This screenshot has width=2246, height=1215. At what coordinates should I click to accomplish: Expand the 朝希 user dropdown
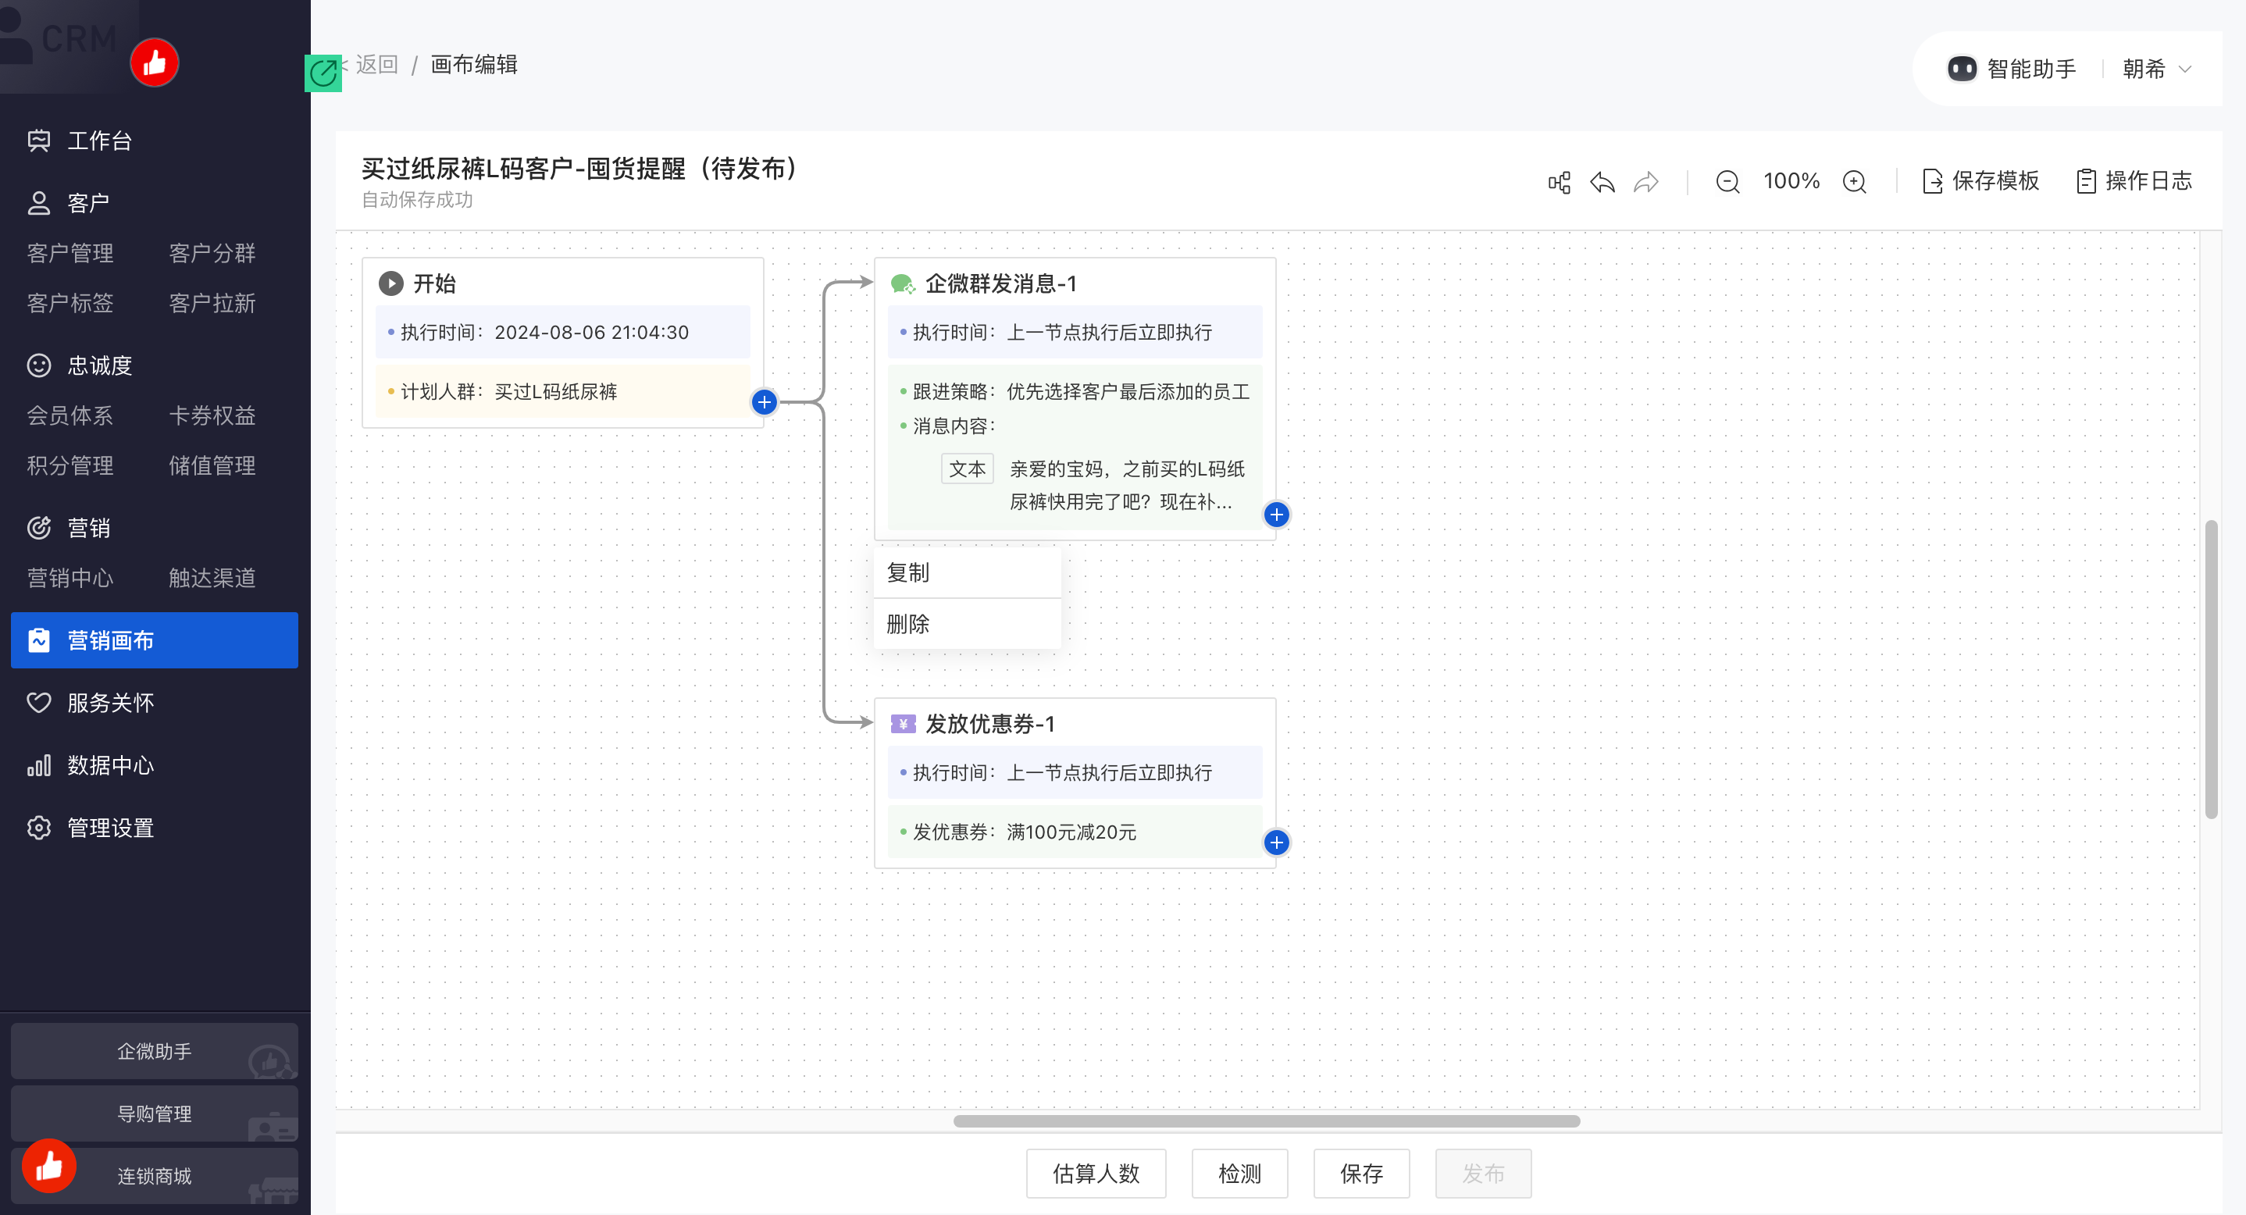(2156, 69)
